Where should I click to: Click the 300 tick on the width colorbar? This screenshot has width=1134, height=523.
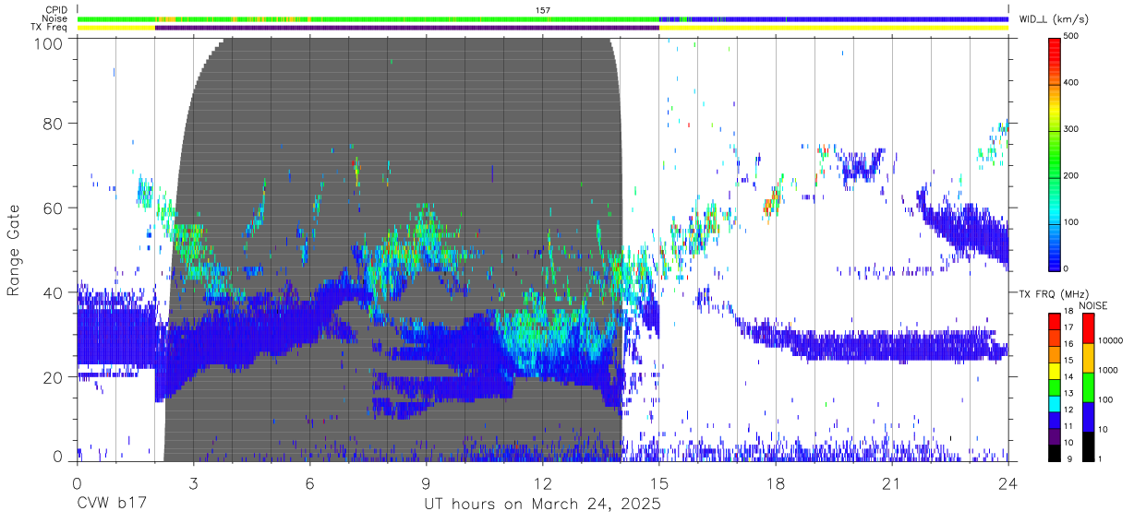pyautogui.click(x=1072, y=129)
